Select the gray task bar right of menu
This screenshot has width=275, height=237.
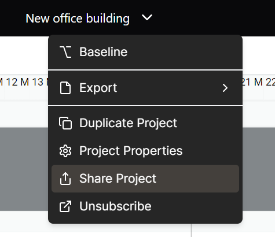click(259, 169)
